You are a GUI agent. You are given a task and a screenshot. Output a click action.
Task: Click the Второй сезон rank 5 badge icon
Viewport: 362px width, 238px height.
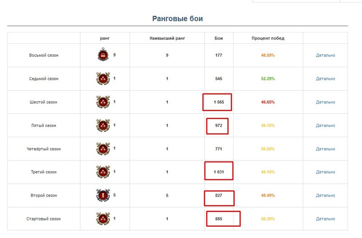(103, 195)
